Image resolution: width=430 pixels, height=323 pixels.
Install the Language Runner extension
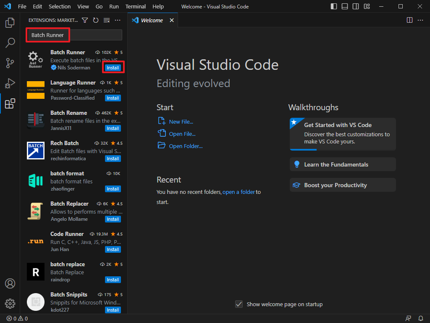point(113,98)
